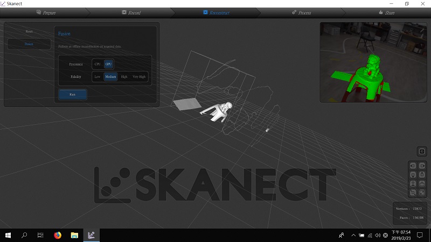This screenshot has height=242, width=431.
Task: Set fidelity to High
Action: tap(124, 77)
